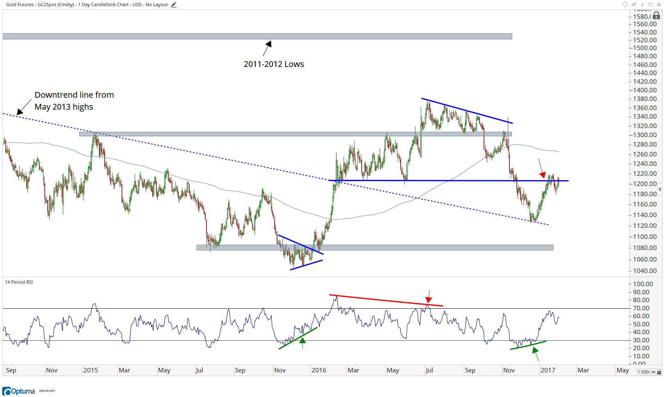The height and width of the screenshot is (397, 665).
Task: Close the chart with the X icon
Action: pyautogui.click(x=659, y=5)
